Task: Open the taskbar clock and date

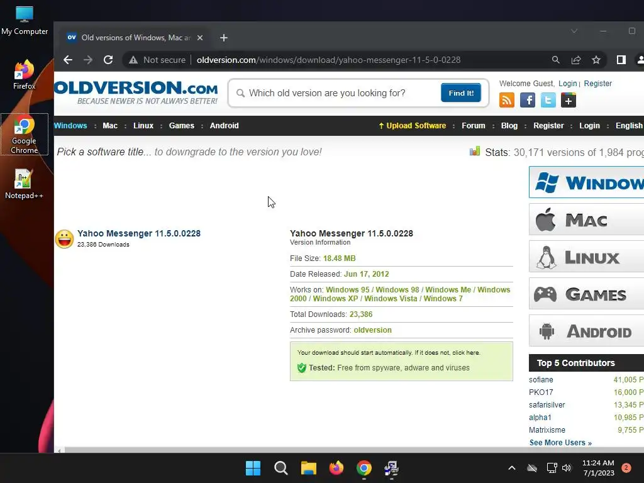Action: point(598,468)
